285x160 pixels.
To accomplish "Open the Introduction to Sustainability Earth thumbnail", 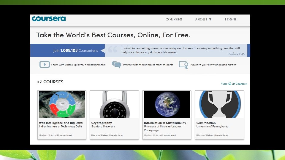I will pos(167,104).
